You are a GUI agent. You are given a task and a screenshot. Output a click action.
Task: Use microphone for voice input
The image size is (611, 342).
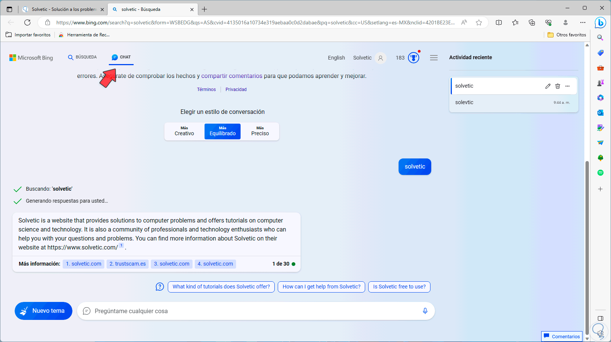click(x=425, y=311)
